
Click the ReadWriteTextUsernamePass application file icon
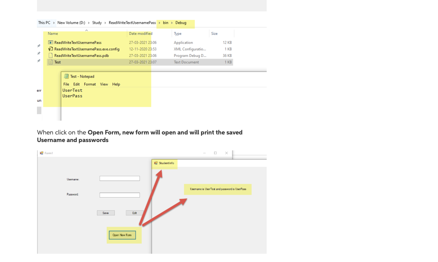tap(50, 42)
